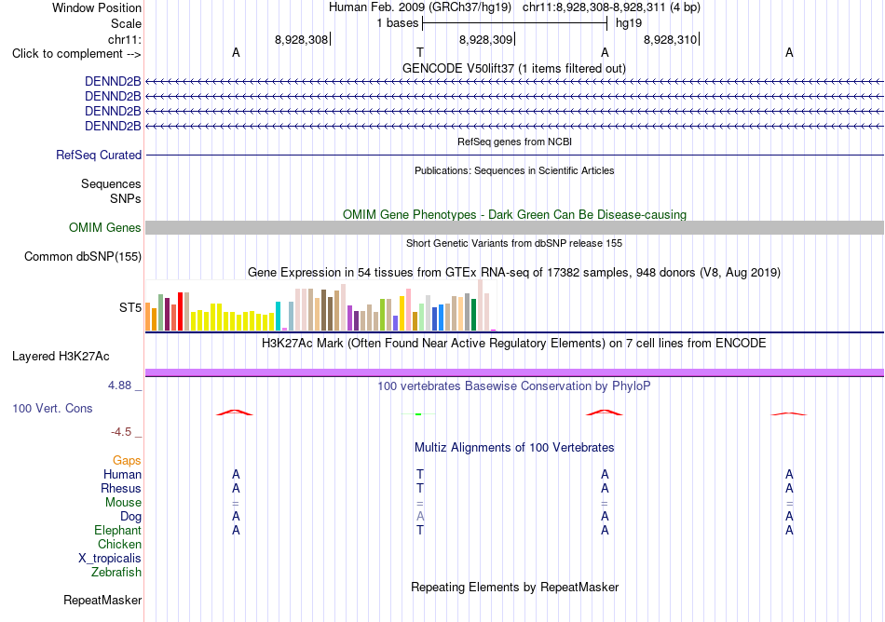Click the GENCODE V50lift37 track title

(514, 69)
